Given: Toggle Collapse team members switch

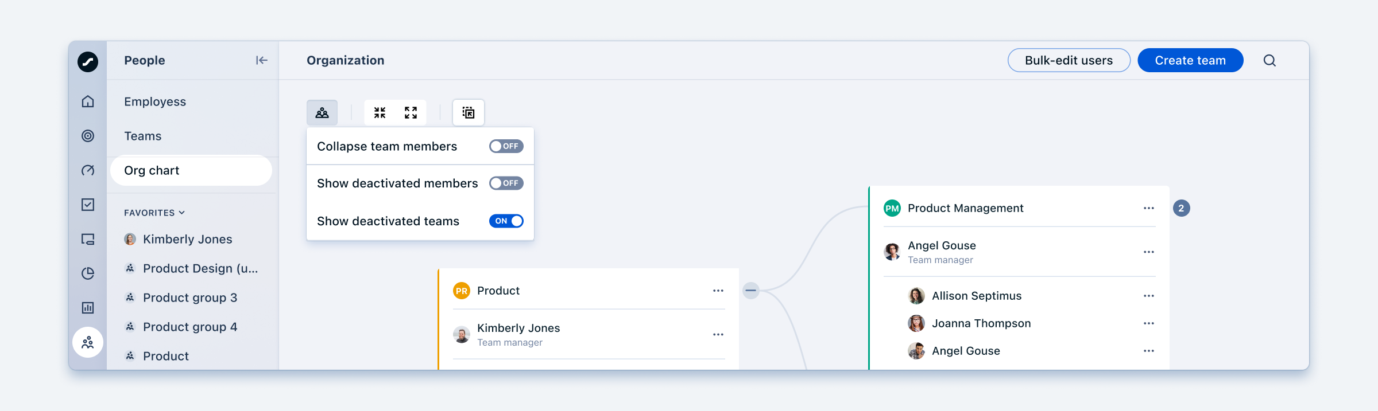Looking at the screenshot, I should coord(506,146).
